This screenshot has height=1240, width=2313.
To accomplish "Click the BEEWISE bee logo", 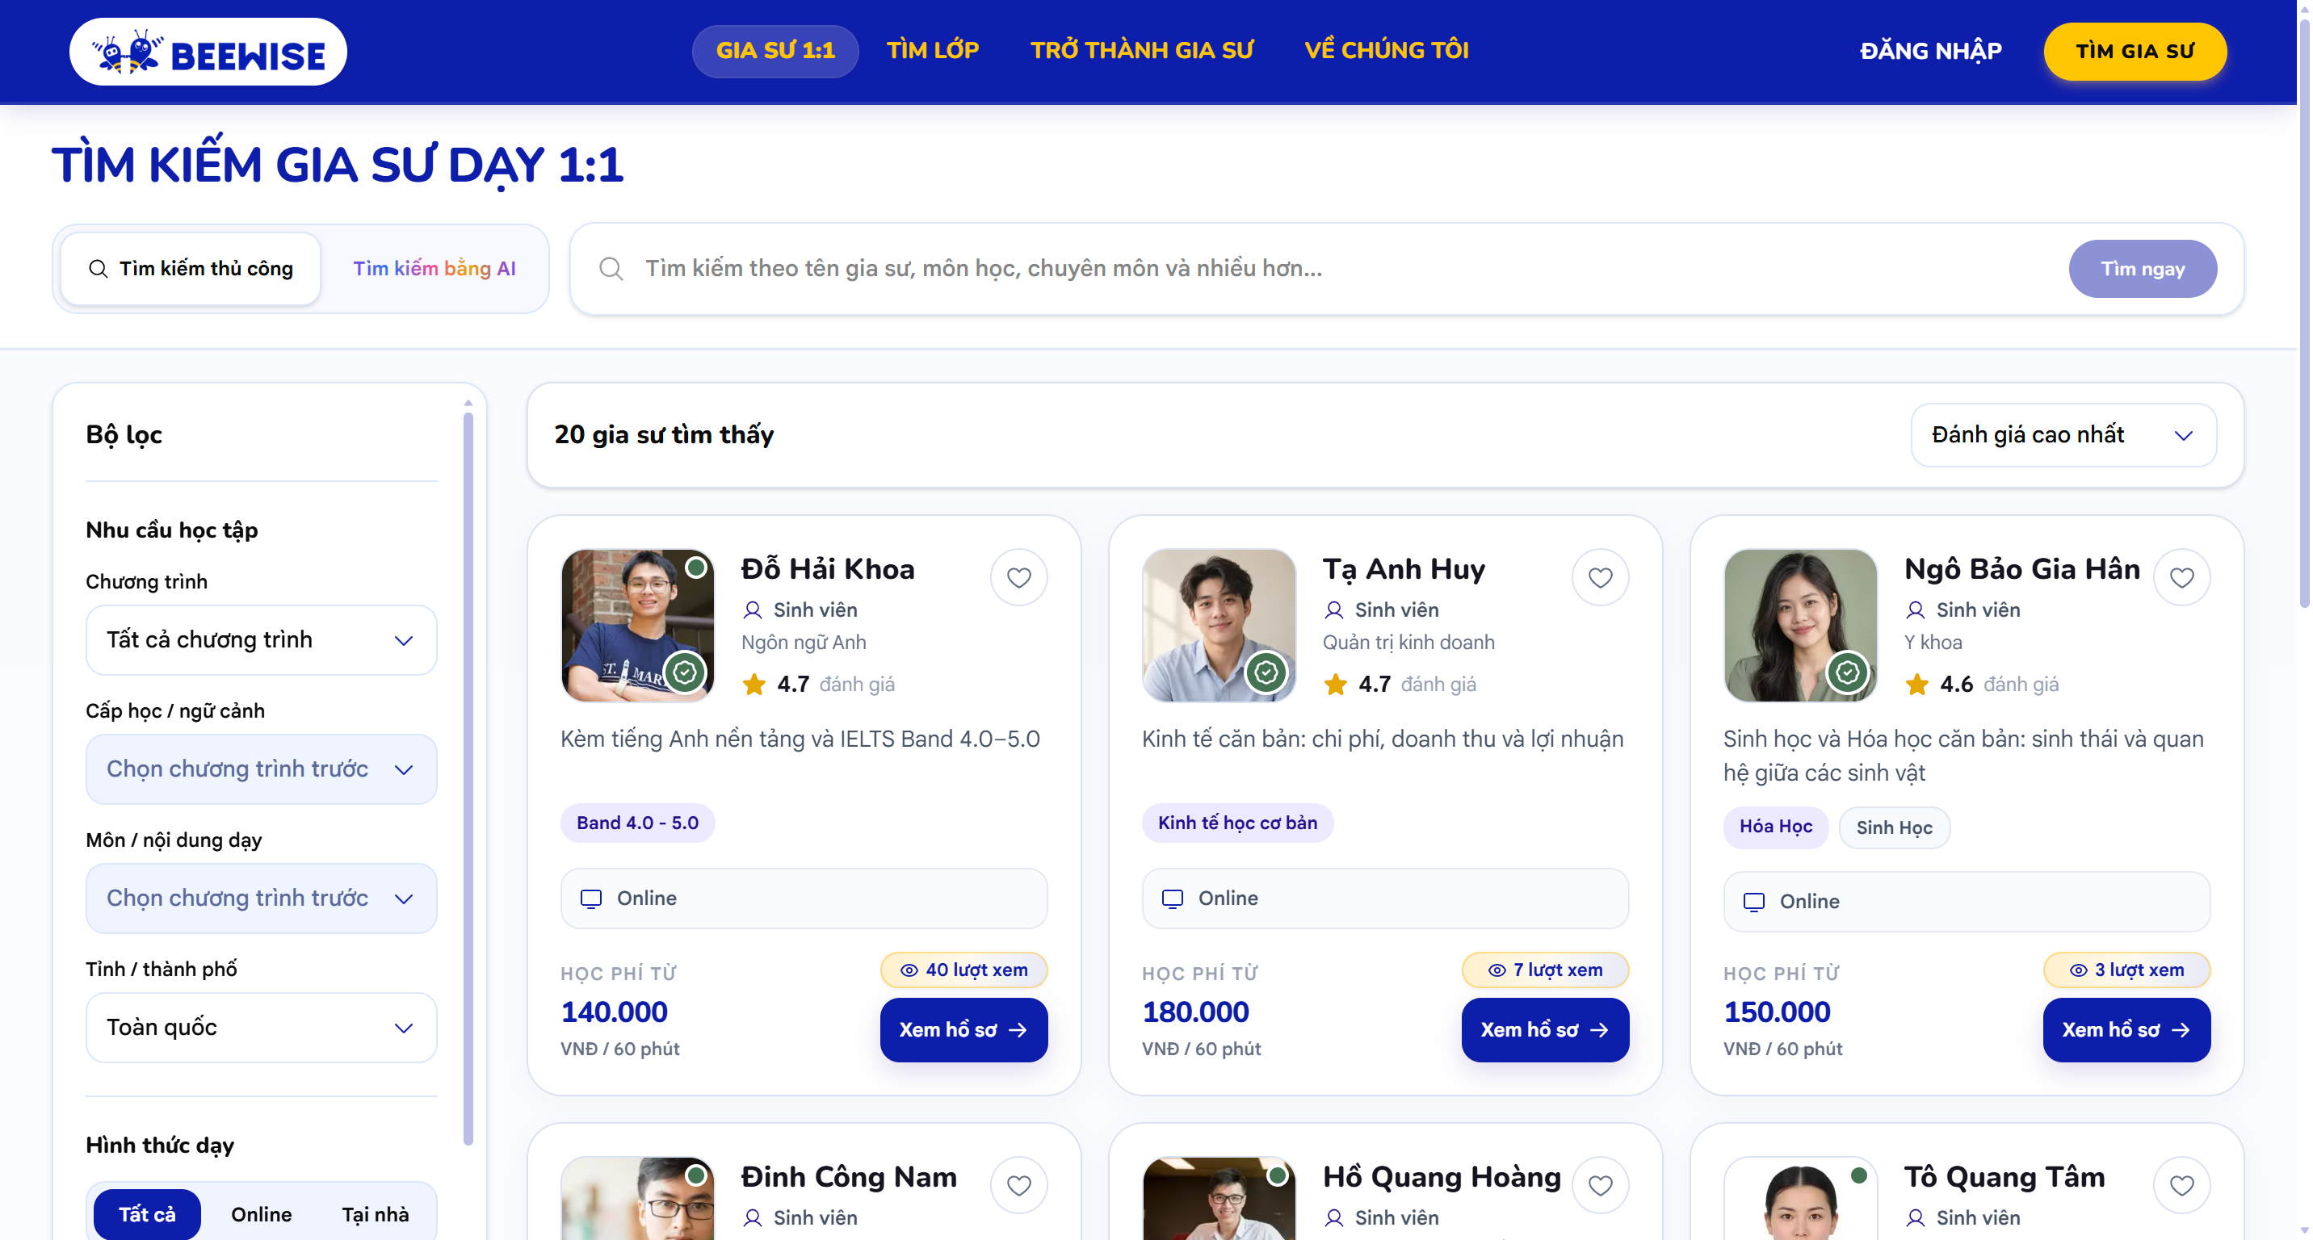I will pyautogui.click(x=208, y=52).
